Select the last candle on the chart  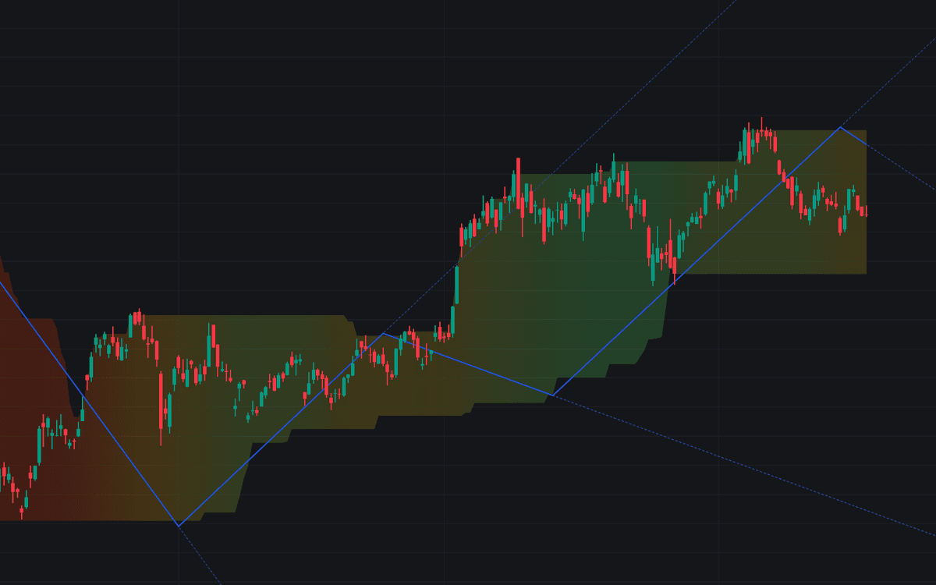point(865,211)
